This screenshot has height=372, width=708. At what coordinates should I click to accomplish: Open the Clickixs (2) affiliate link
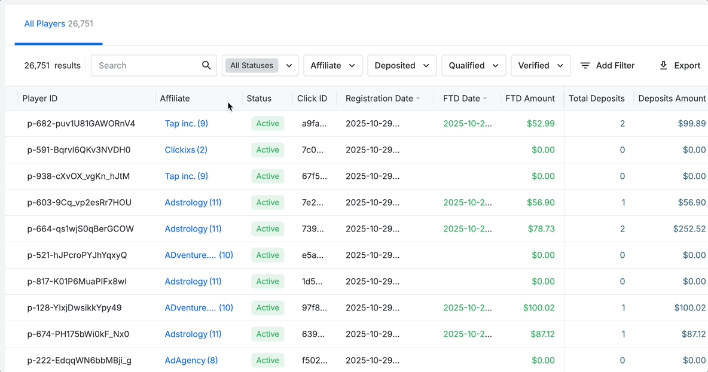(x=185, y=150)
